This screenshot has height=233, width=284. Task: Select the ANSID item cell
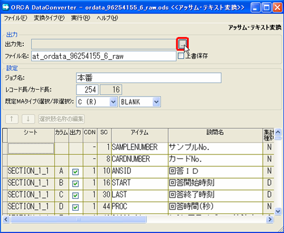coord(139,172)
